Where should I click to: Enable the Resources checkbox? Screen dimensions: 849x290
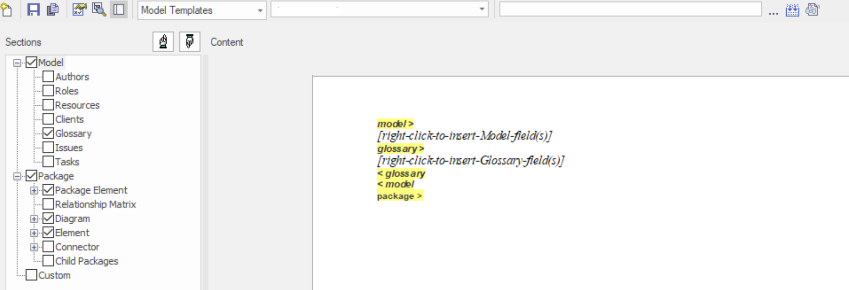(48, 105)
